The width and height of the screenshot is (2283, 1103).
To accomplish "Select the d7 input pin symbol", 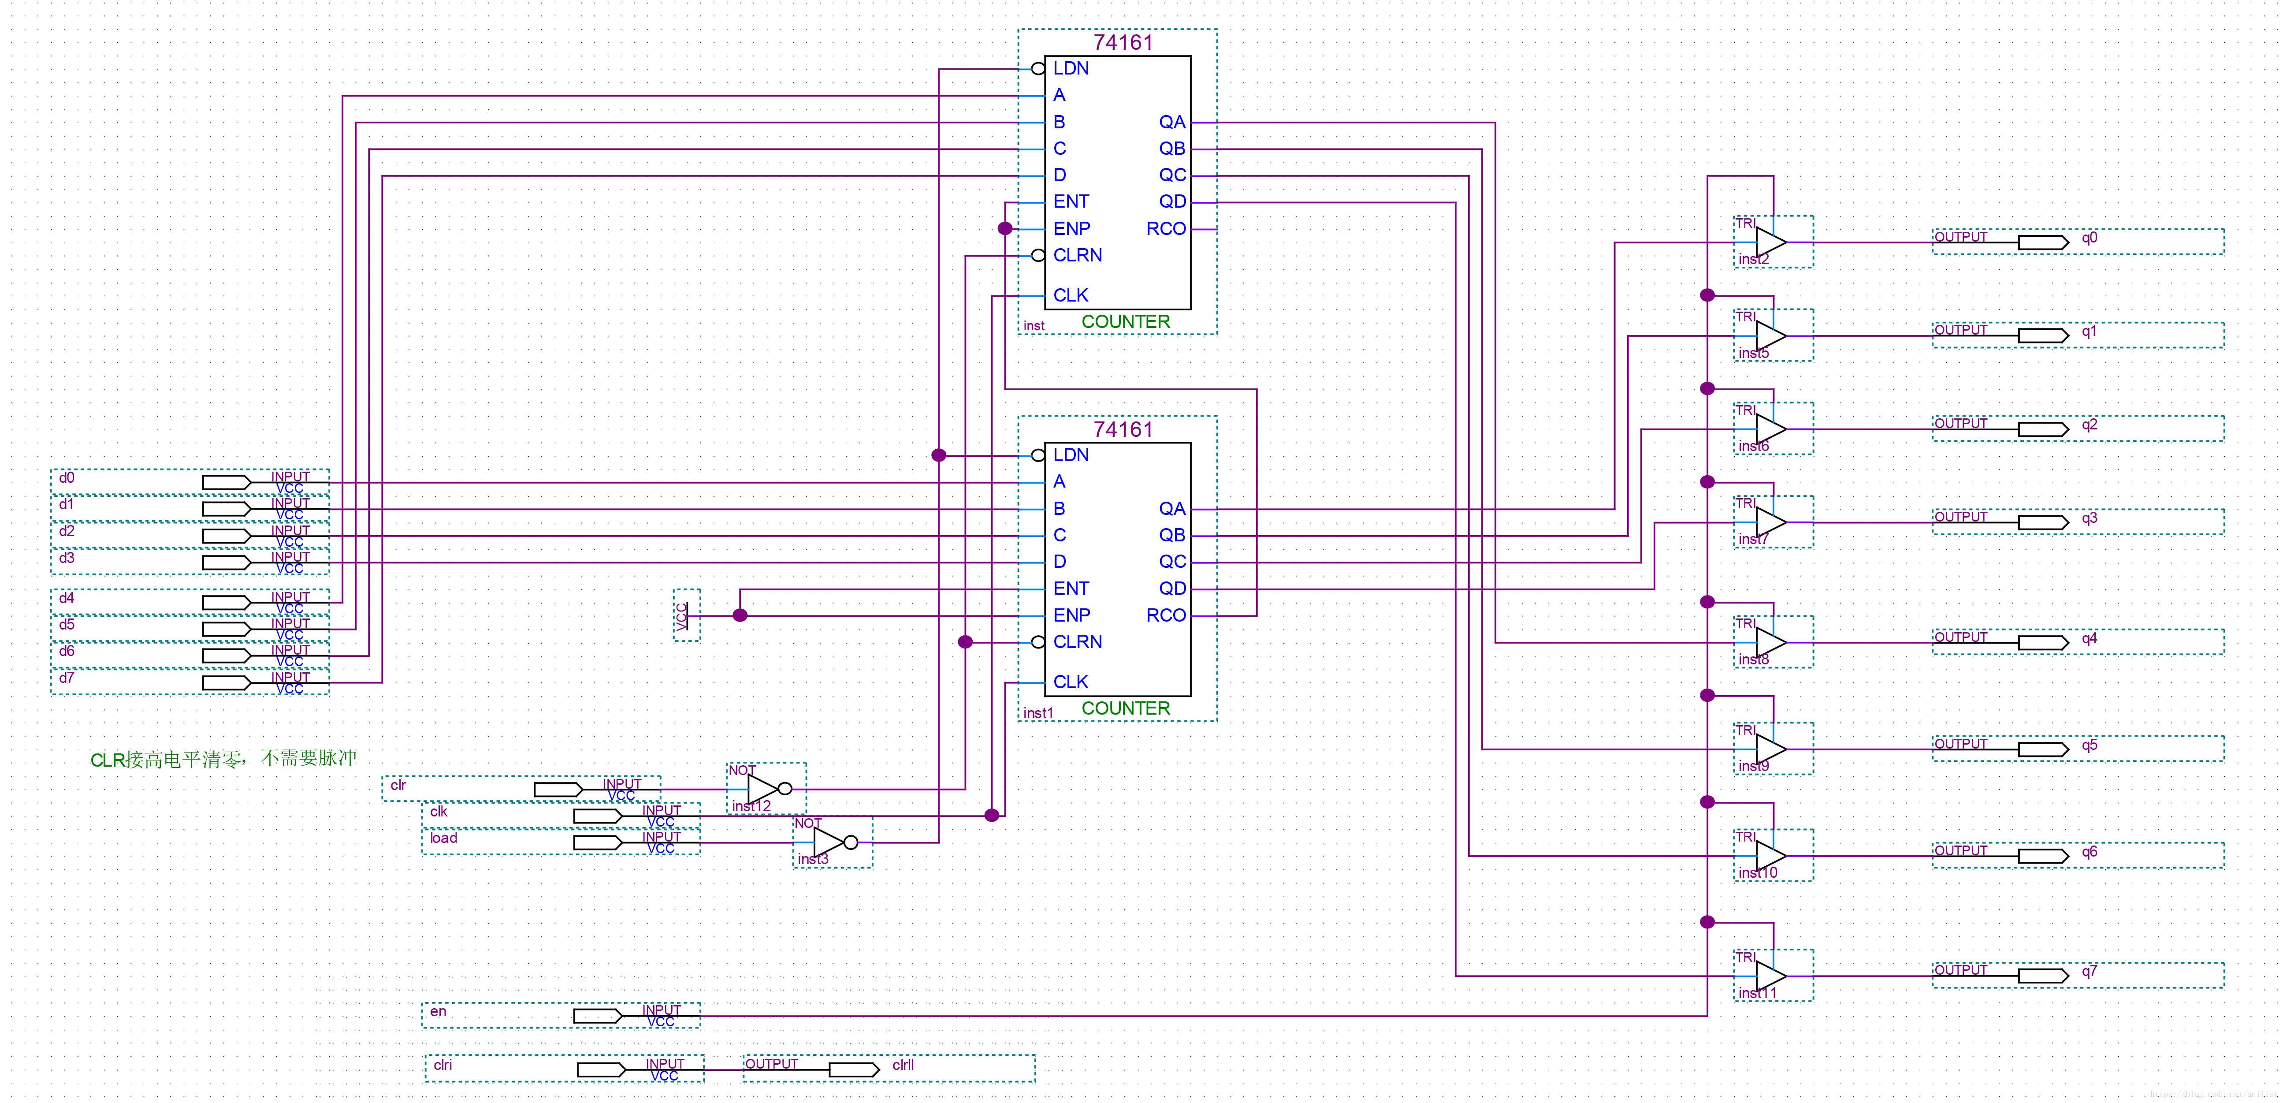I will tap(190, 682).
